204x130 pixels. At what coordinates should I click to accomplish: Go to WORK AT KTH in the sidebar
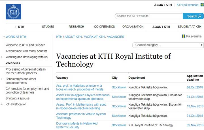click(16, 37)
